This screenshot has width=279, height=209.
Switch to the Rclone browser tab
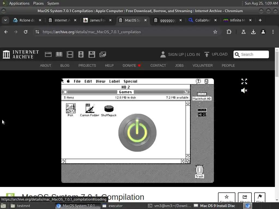coord(27,20)
